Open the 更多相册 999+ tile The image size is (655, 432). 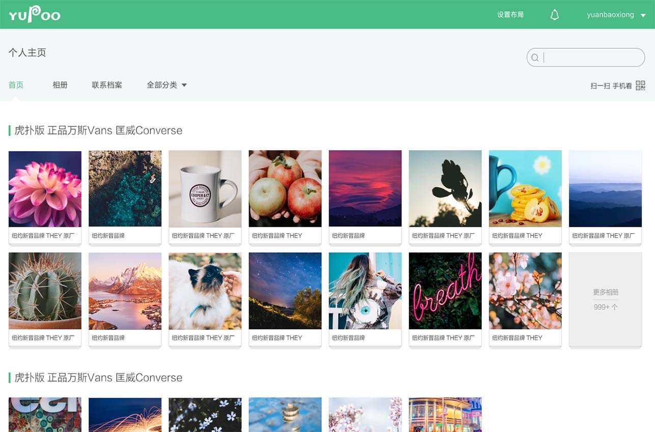[x=605, y=300]
